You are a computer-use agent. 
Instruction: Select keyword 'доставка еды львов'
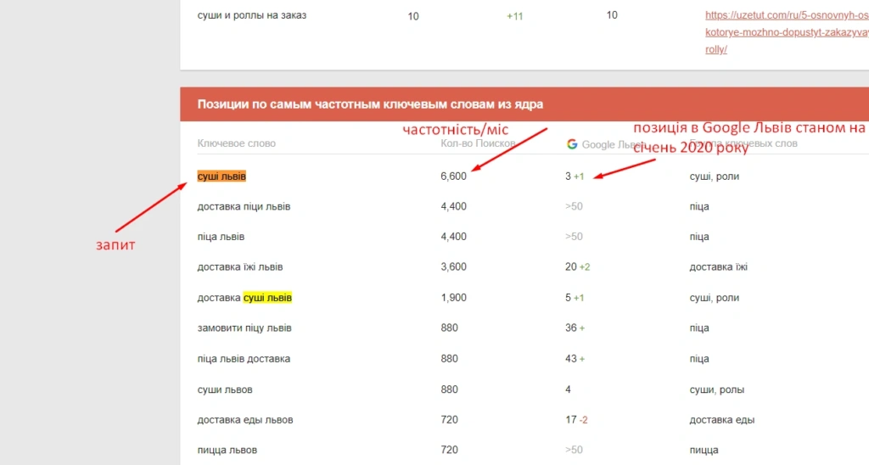pyautogui.click(x=245, y=420)
